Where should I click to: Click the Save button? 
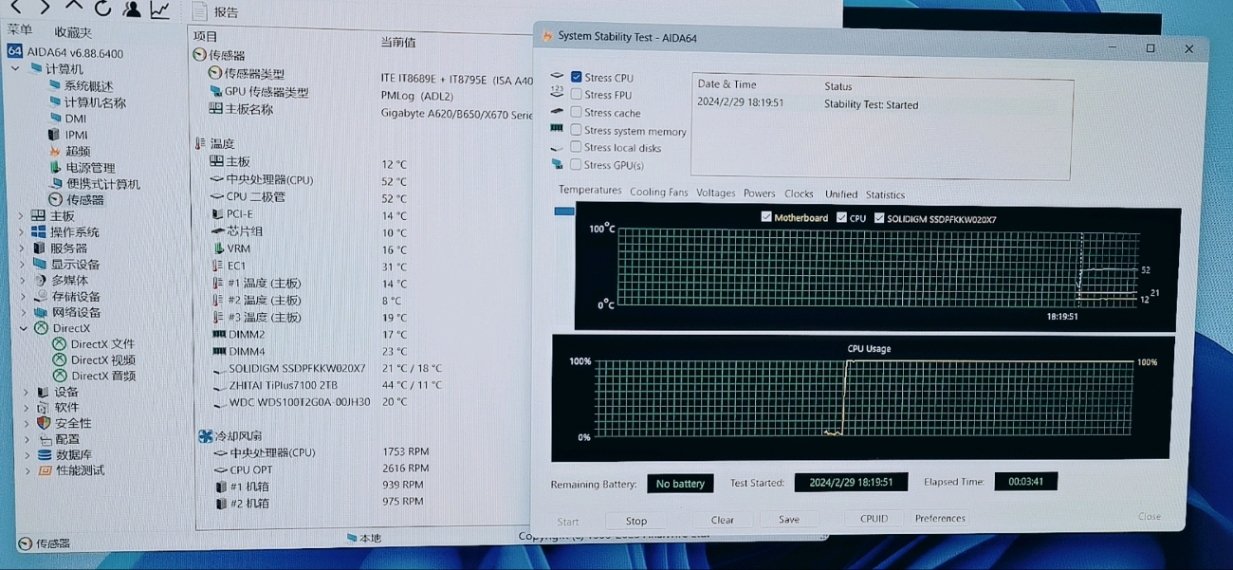click(x=789, y=520)
